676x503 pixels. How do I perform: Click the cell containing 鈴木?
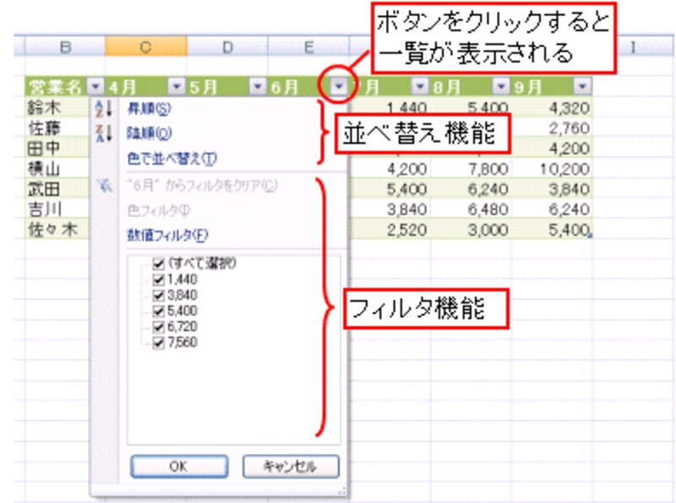[57, 107]
